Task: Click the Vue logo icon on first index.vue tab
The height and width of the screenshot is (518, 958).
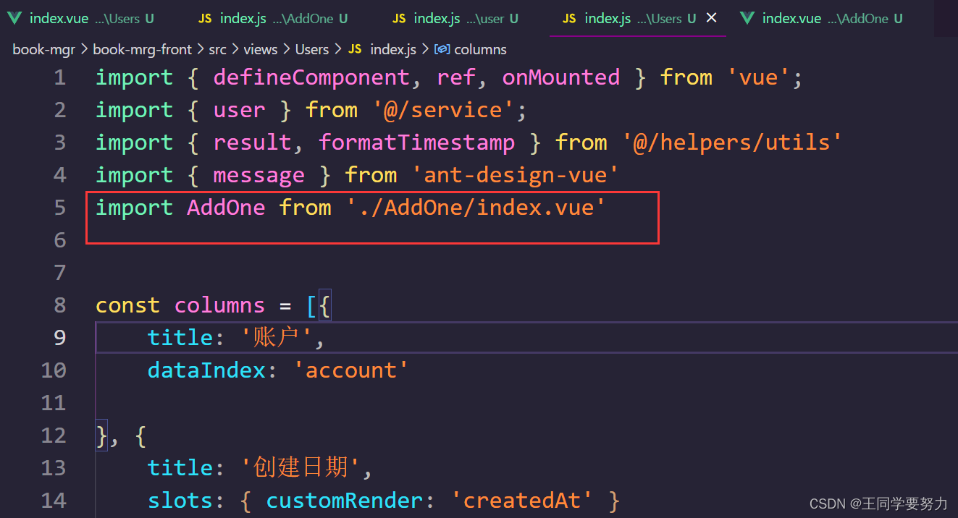Action: (14, 18)
